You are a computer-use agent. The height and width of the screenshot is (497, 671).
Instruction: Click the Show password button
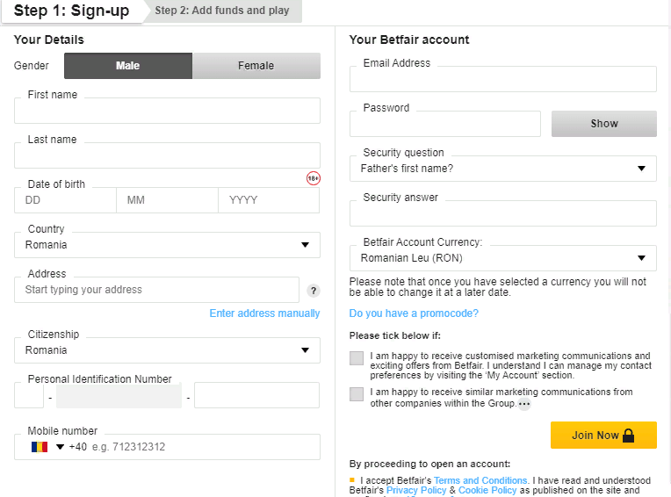coord(604,124)
